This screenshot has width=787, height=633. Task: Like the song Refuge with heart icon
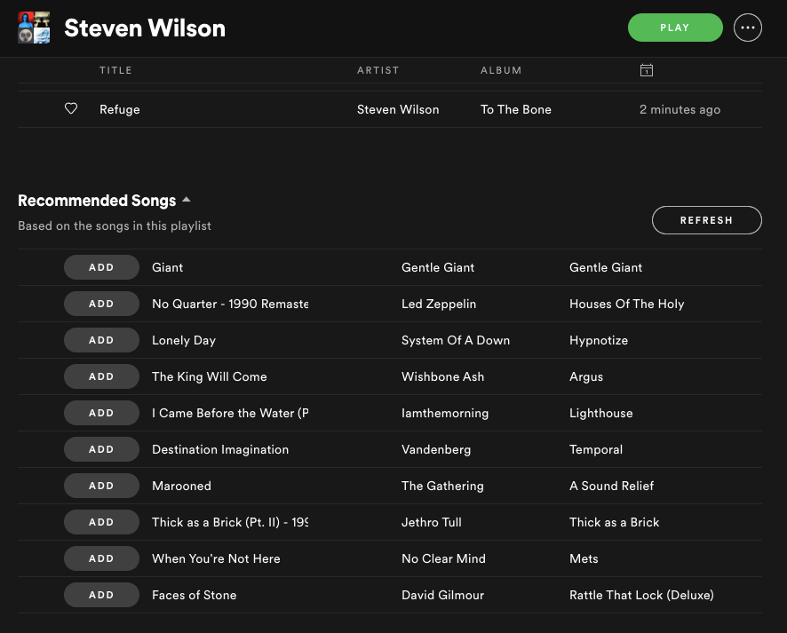point(71,108)
